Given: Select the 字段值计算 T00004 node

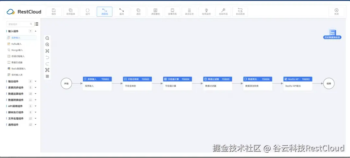Looking at the screenshot, I should pyautogui.click(x=178, y=83).
